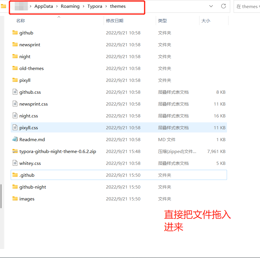Click the 5 KB size of whitey.css

click(x=221, y=163)
